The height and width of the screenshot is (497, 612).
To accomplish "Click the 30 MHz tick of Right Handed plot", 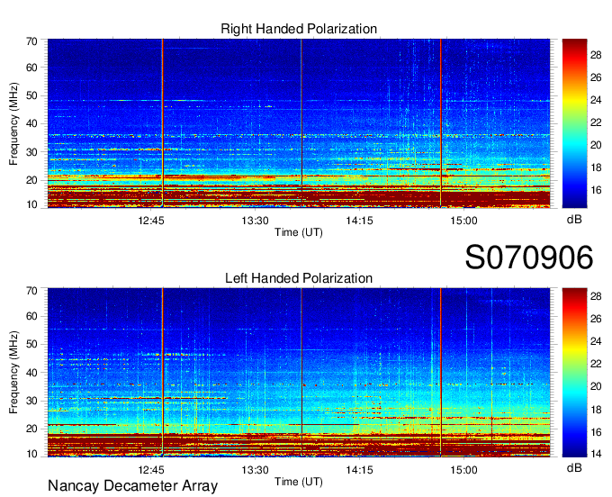I will (31, 152).
